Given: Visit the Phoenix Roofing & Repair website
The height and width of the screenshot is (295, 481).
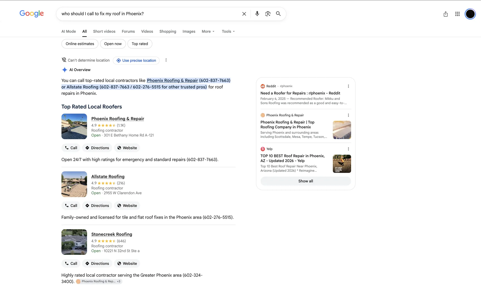Looking at the screenshot, I should [127, 148].
